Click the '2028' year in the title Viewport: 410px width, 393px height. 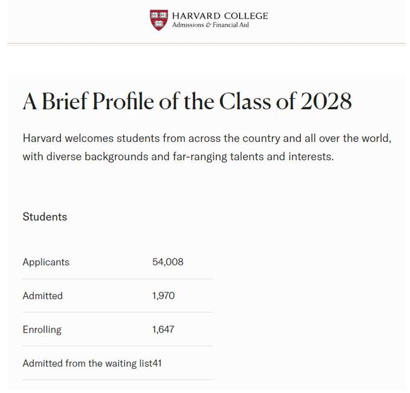[326, 101]
